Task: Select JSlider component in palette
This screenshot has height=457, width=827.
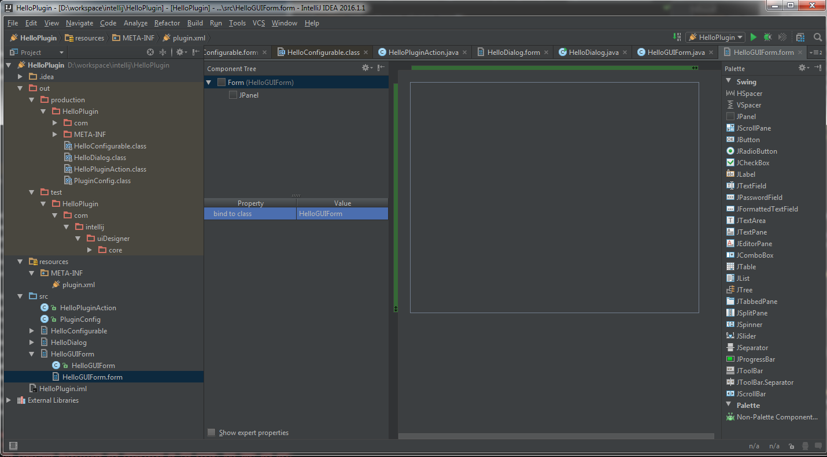Action: pos(746,336)
